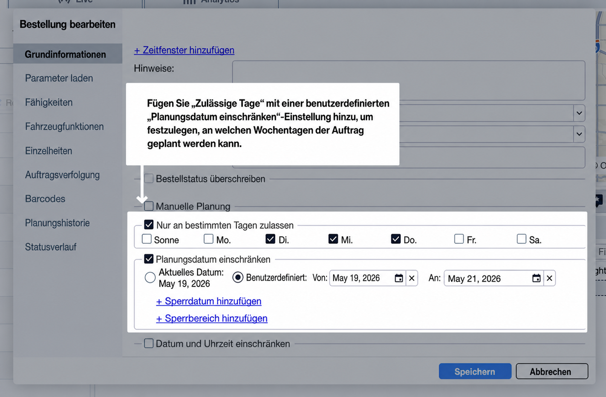Viewport: 606px width, 397px height.
Task: Open the Statusverlauf section
Action: pyautogui.click(x=51, y=247)
